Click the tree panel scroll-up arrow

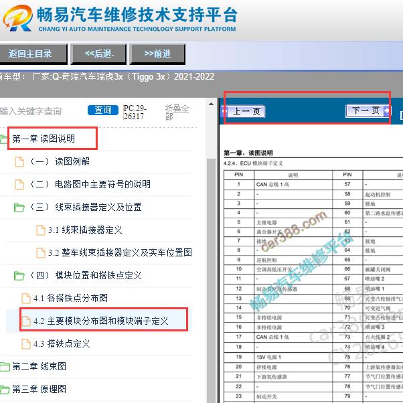pyautogui.click(x=212, y=104)
